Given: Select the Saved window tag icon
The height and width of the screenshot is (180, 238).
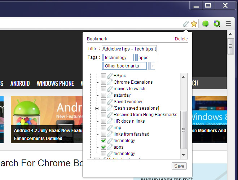Looking at the screenshot, I should 110,101.
